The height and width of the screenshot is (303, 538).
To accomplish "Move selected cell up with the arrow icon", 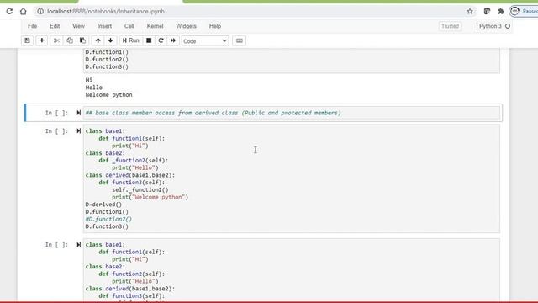I will 98,40.
